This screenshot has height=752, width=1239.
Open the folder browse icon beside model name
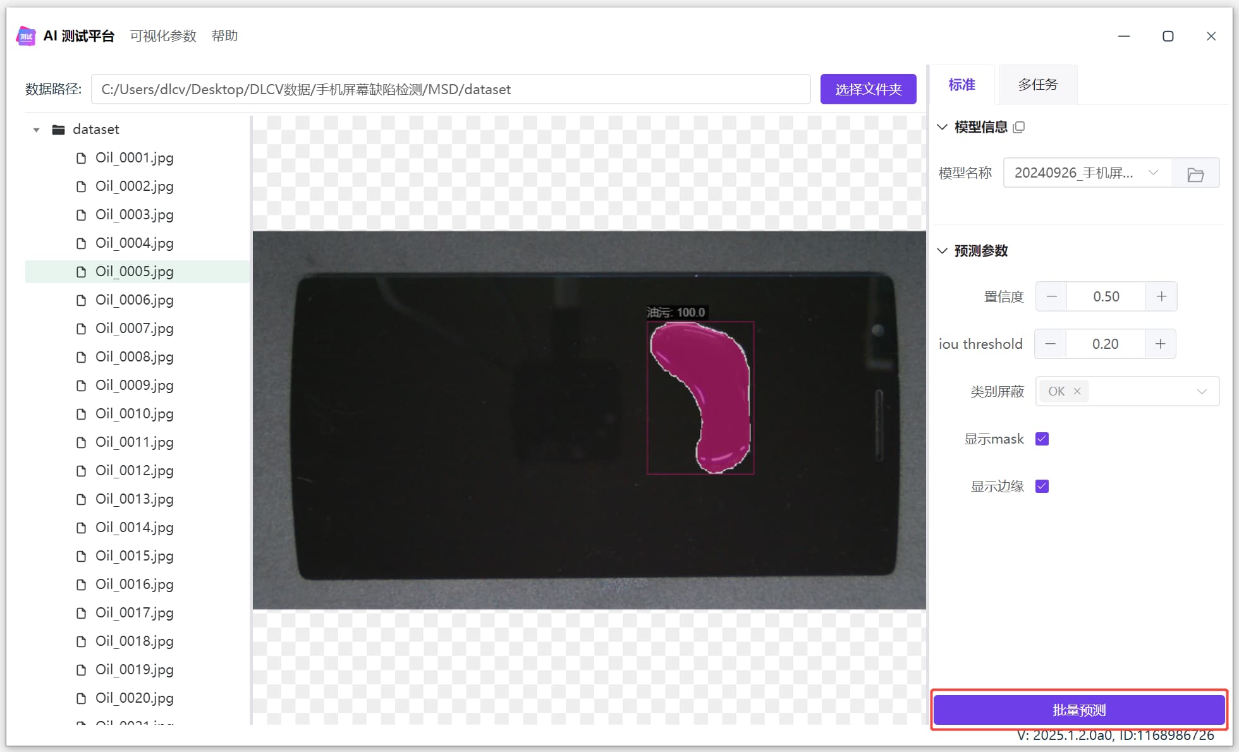tap(1195, 174)
